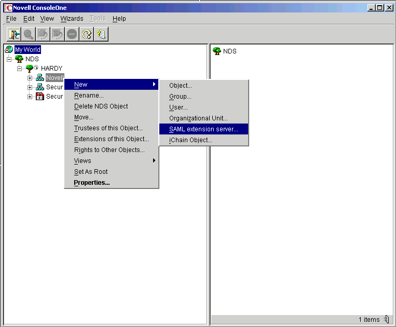Select SAML extension server... entry
The image size is (396, 327).
point(204,129)
